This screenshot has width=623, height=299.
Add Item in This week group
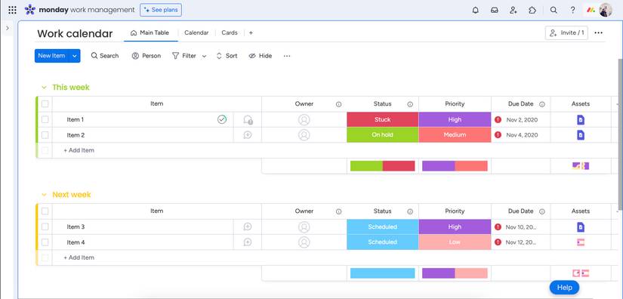(79, 150)
